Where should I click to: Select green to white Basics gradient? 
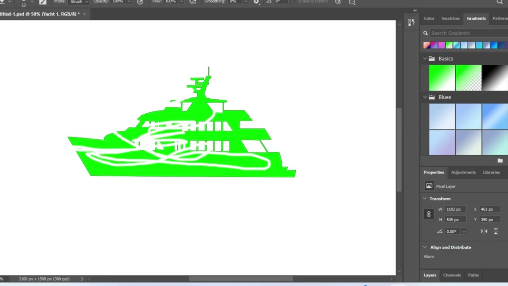442,78
